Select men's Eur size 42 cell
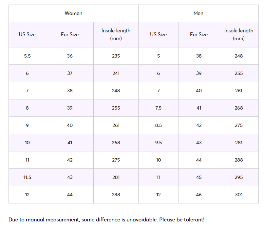Viewport: 264px width, 226px height. click(x=199, y=125)
